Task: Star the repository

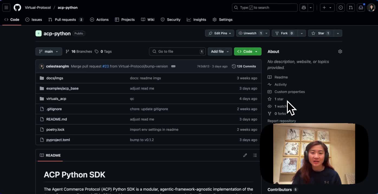Action: pyautogui.click(x=321, y=33)
